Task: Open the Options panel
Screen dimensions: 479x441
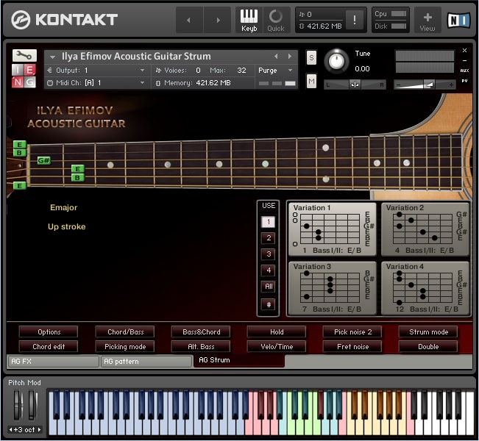Action: (49, 332)
